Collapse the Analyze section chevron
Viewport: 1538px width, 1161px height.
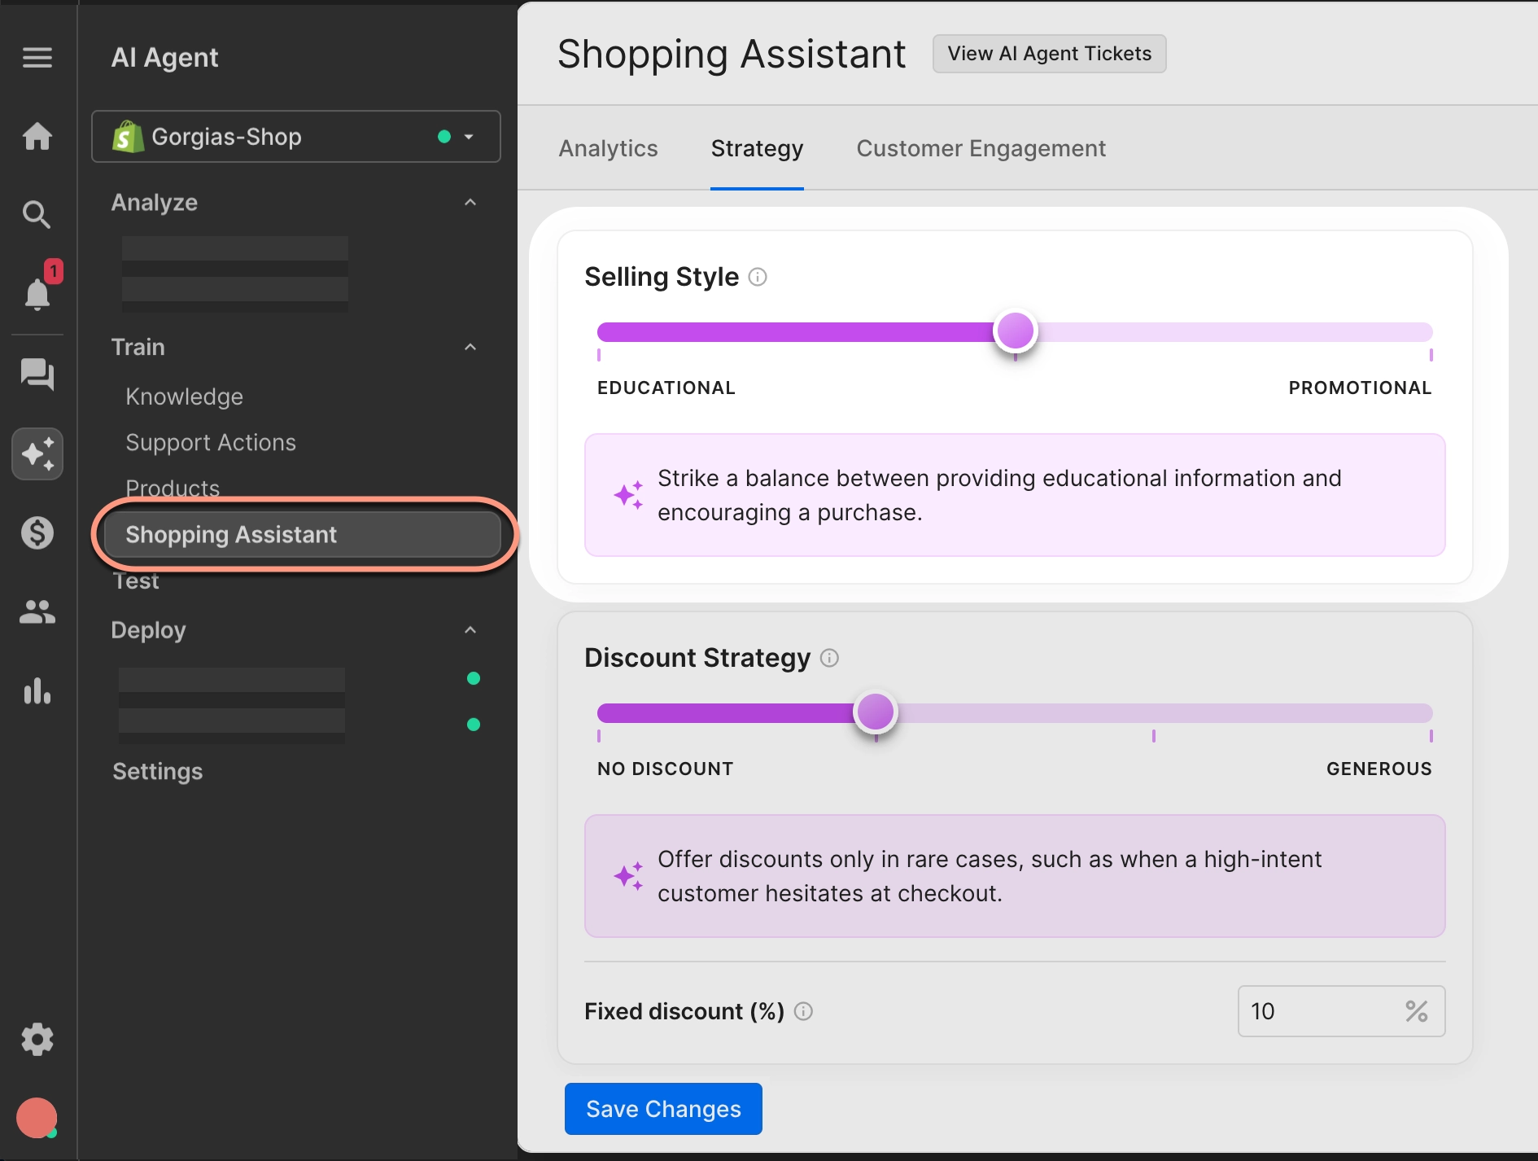pos(470,202)
